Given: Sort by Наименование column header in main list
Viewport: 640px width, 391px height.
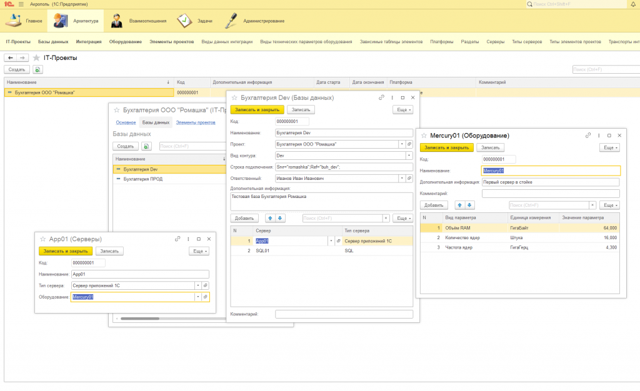Looking at the screenshot, I should click(x=87, y=82).
